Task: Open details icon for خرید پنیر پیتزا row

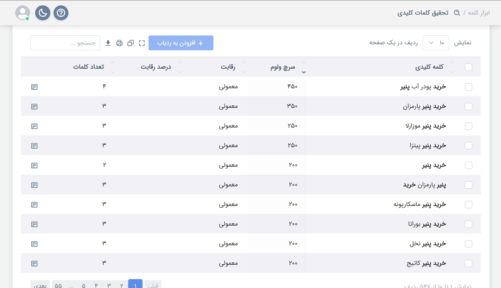Action: coord(35,146)
